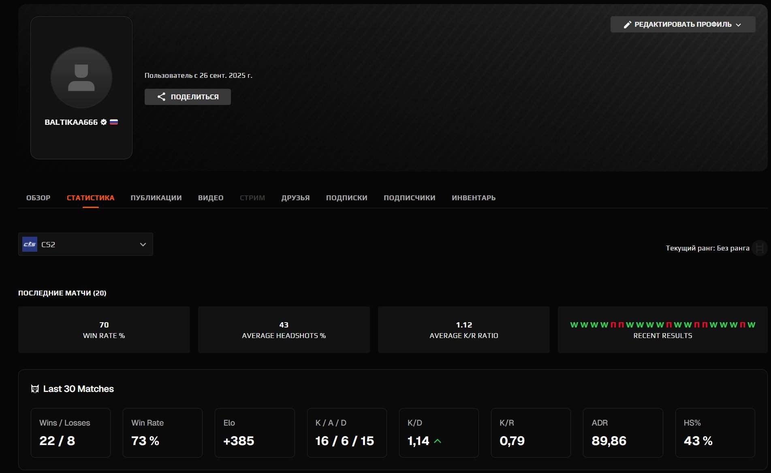Click the Recent Results win-loss streak

click(x=662, y=325)
